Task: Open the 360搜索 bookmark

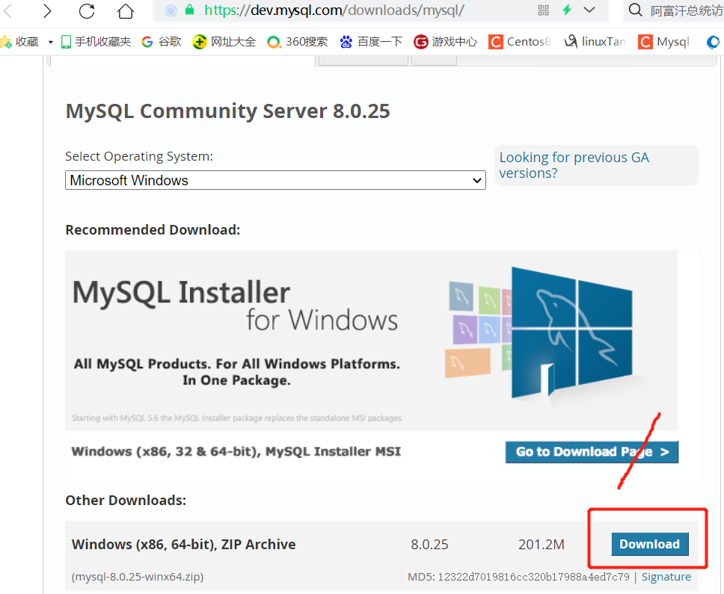Action: pyautogui.click(x=298, y=42)
